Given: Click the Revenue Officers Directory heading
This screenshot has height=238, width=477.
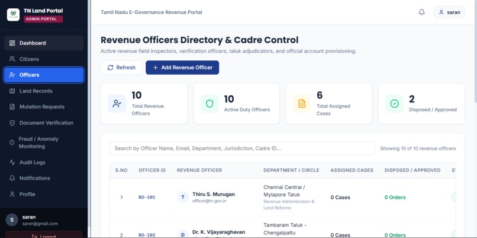Looking at the screenshot, I should 199,40.
